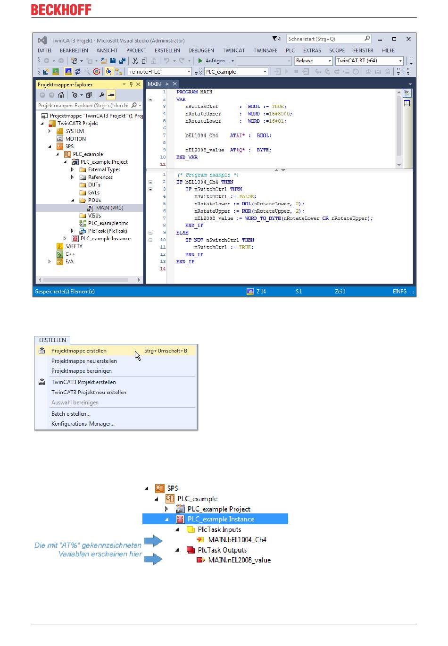Image resolution: width=448 pixels, height=646 pixels.
Task: Click the Reload Devices icon
Action: point(78,72)
